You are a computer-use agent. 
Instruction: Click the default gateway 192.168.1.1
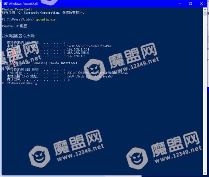click(76, 56)
